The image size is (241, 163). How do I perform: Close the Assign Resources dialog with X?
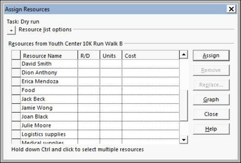coord(231,9)
